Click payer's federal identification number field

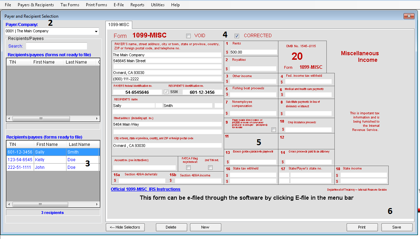[x=137, y=92]
